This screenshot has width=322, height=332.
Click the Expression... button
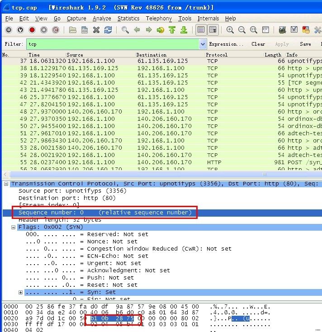point(226,44)
